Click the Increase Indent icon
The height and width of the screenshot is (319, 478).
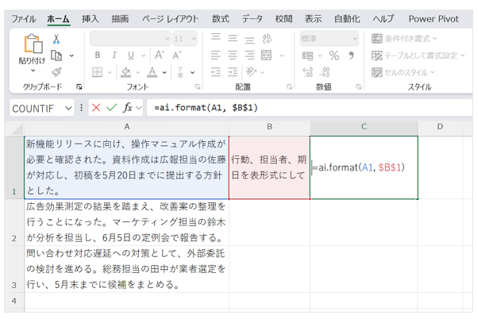coord(233,72)
